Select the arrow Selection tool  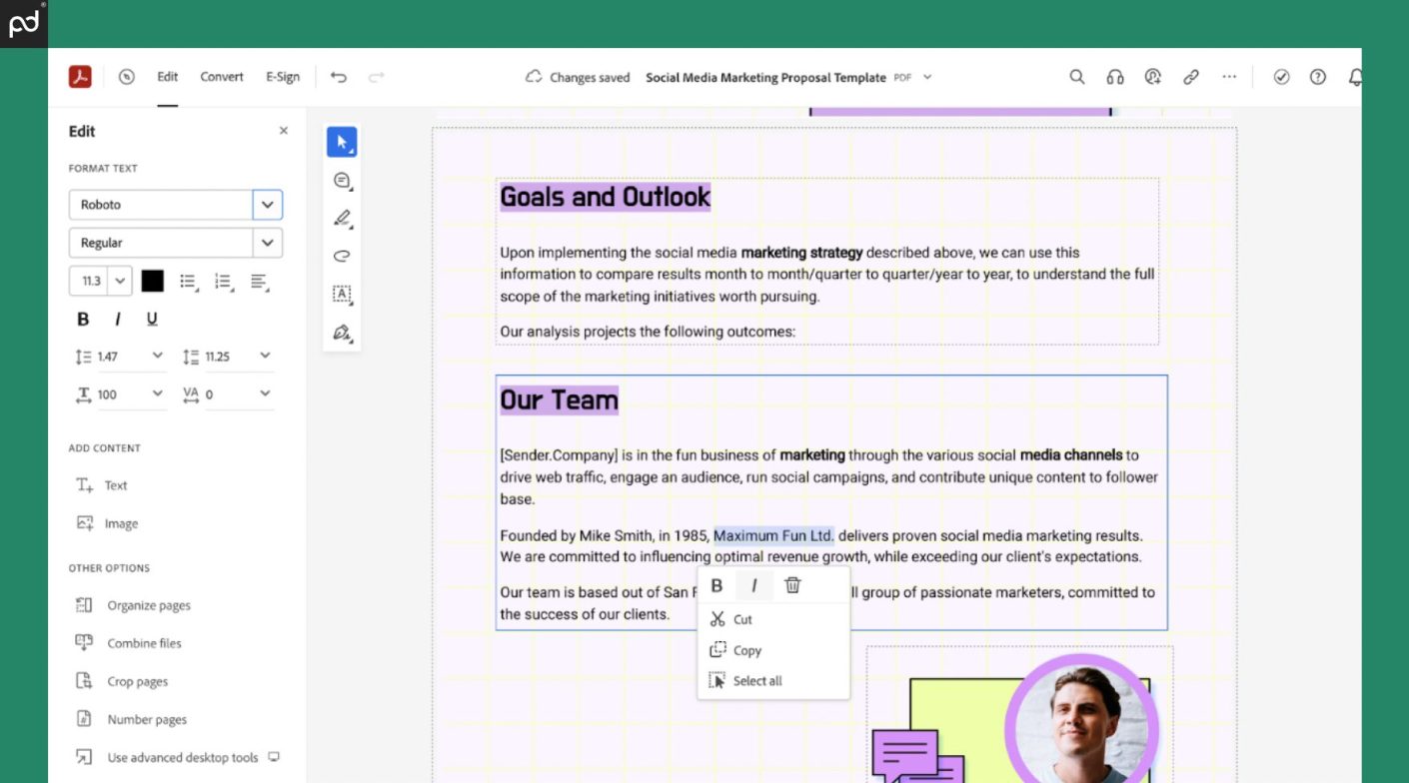click(342, 142)
